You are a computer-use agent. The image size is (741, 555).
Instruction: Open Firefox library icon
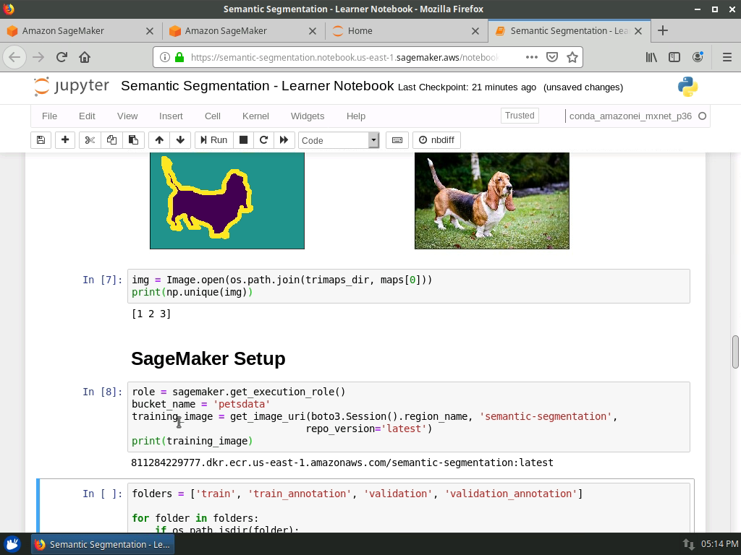(x=651, y=57)
